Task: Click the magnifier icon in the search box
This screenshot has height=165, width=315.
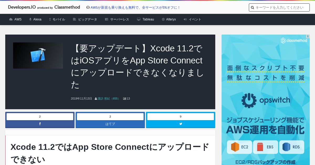Action: pyautogui.click(x=253, y=8)
